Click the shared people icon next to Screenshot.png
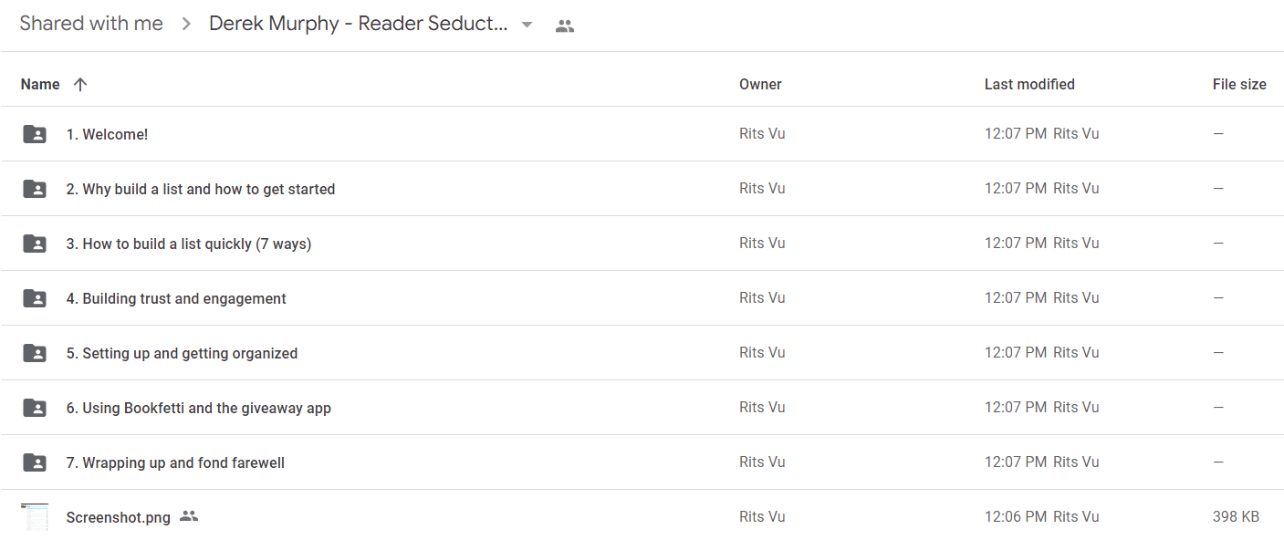This screenshot has width=1284, height=540. [x=189, y=516]
